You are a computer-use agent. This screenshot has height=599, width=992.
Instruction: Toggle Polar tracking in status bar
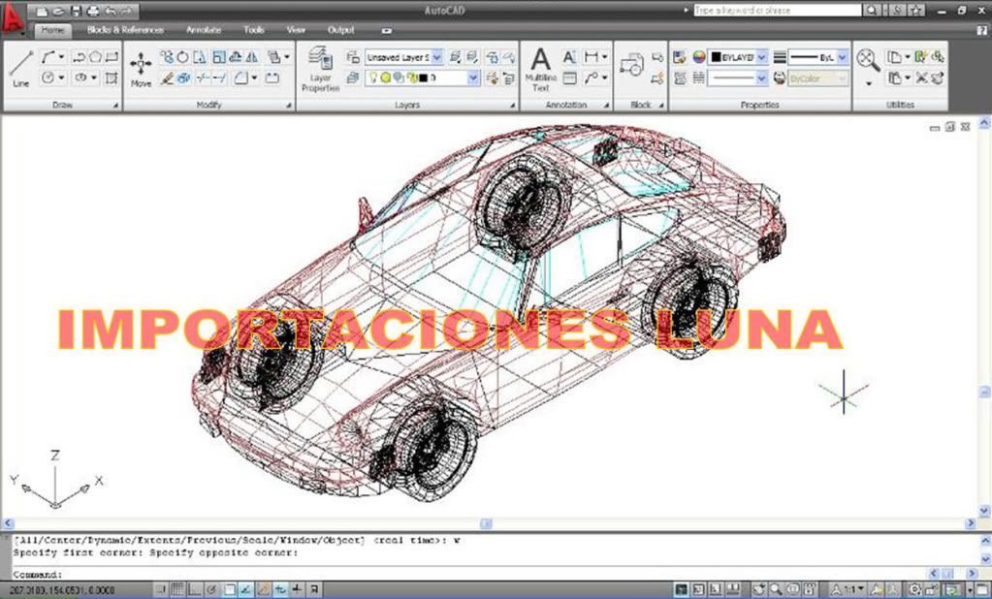[212, 590]
